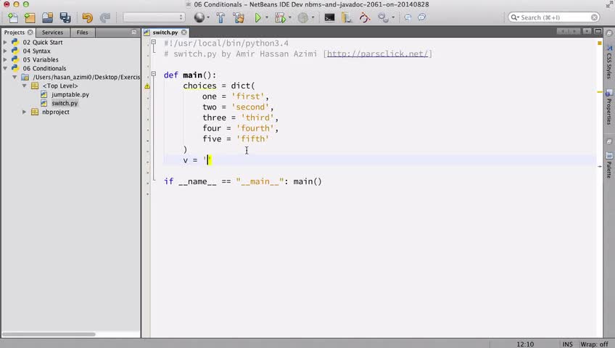
Task: Close the Projects tab
Action: point(30,32)
